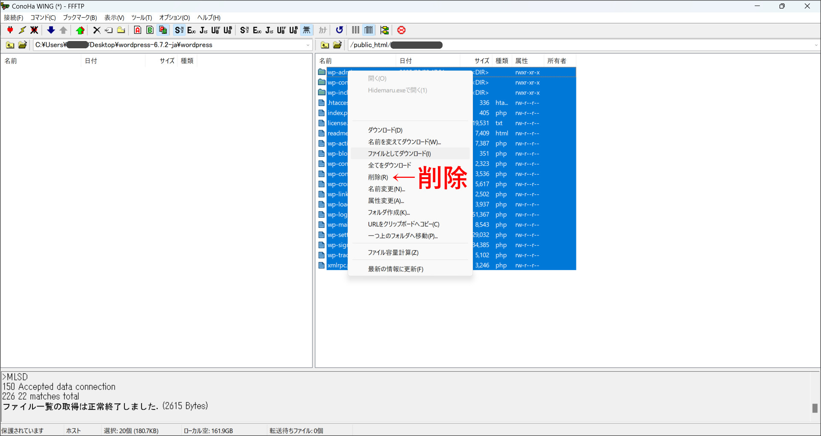The height and width of the screenshot is (436, 821).
Task: Open the ヘルプ(H) menu
Action: click(209, 18)
